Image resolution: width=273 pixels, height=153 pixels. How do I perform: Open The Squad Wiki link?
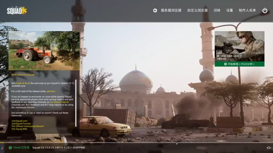pyautogui.click(x=19, y=129)
